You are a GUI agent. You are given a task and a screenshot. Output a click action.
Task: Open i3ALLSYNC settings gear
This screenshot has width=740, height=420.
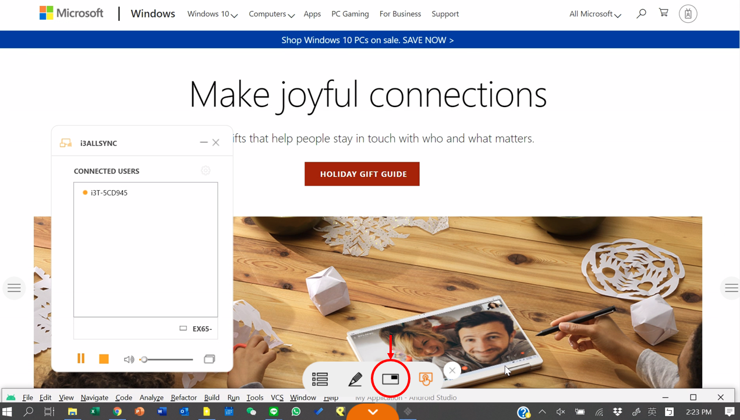[x=206, y=170]
